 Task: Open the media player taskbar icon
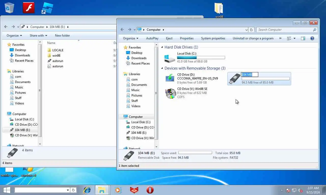(118, 190)
